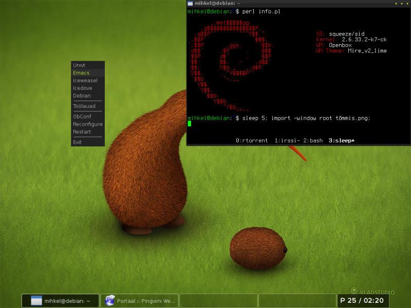The height and width of the screenshot is (308, 411).
Task: Click the "perl info.pl" command text
Action: [261, 11]
